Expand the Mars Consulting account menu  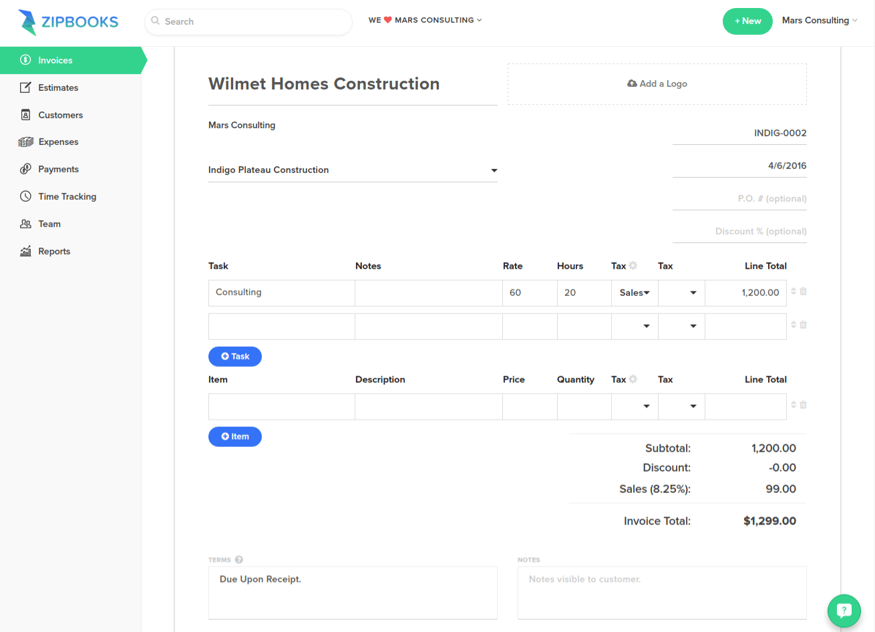[x=820, y=20]
